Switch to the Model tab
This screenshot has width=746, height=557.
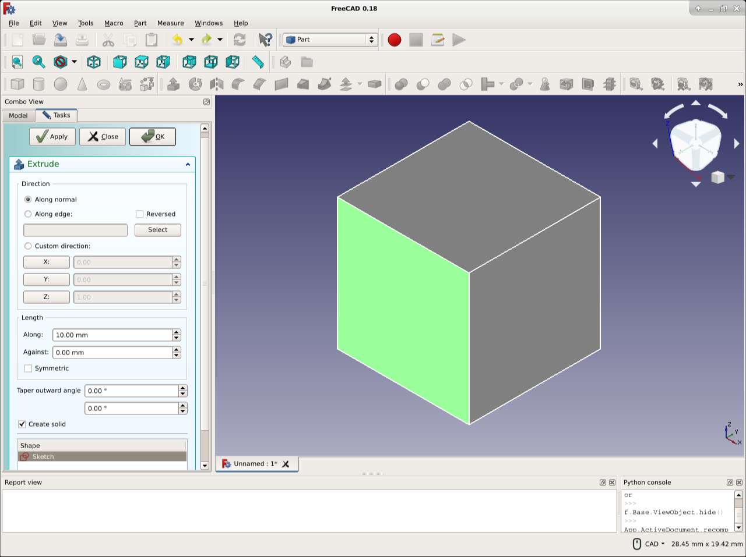[17, 116]
